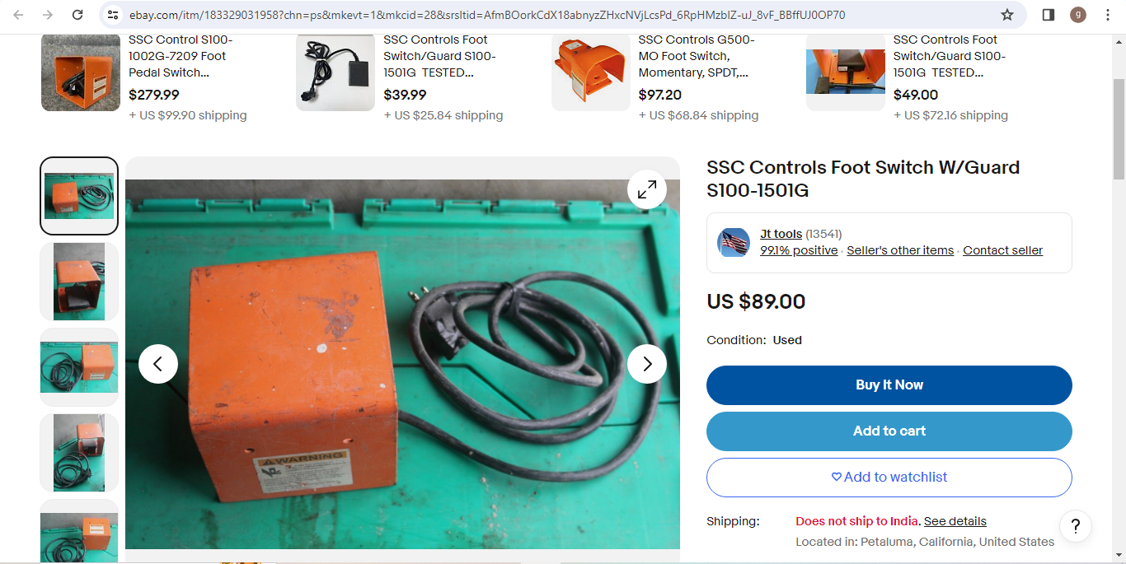
Task: Open the Jt tools seller link
Action: pos(781,235)
